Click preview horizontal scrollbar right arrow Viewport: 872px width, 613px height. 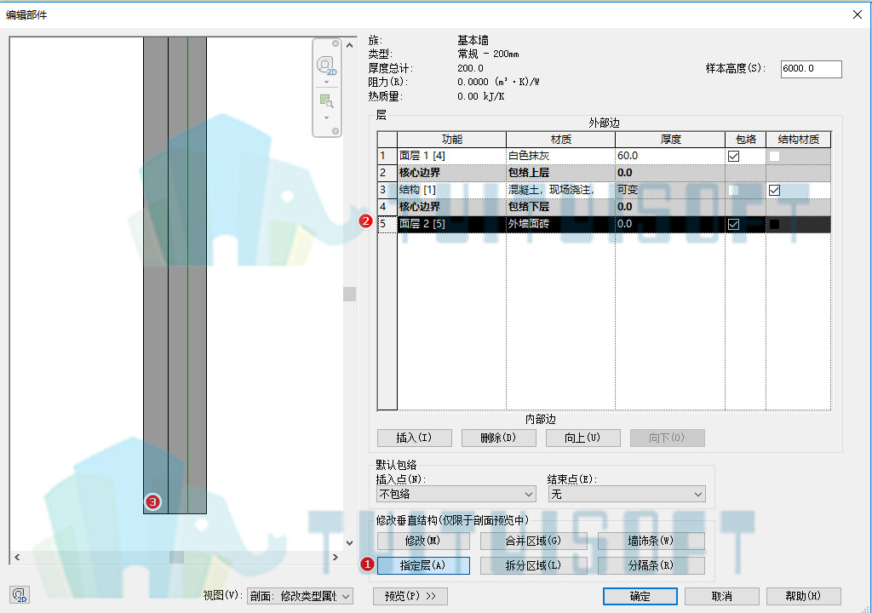(336, 557)
